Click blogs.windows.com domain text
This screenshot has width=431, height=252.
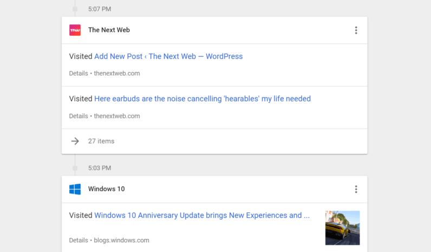pos(121,240)
